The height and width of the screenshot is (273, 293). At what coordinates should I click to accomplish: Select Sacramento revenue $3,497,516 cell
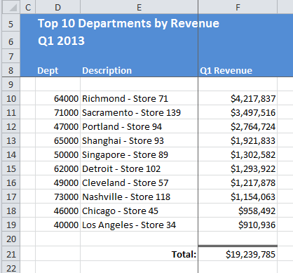click(238, 112)
